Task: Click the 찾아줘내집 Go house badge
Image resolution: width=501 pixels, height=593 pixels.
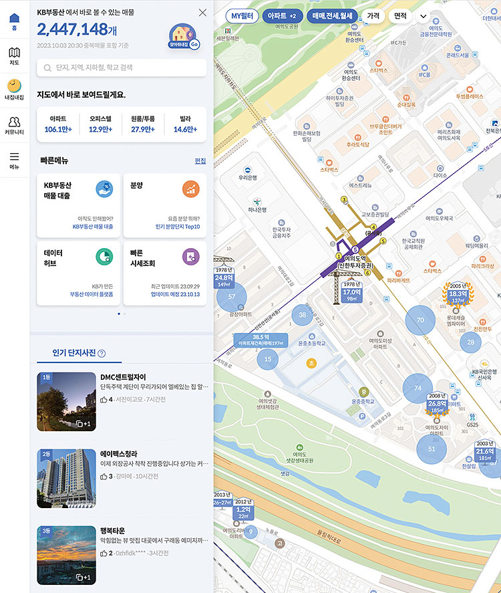Action: [x=184, y=37]
